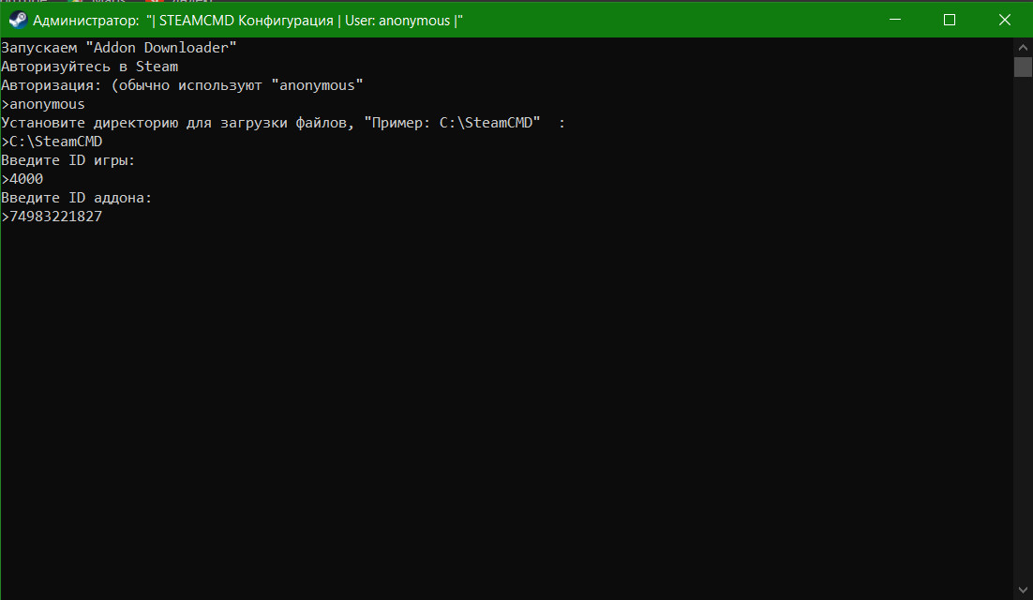
Task: Select the game ID "4000" entry
Action: (x=23, y=178)
